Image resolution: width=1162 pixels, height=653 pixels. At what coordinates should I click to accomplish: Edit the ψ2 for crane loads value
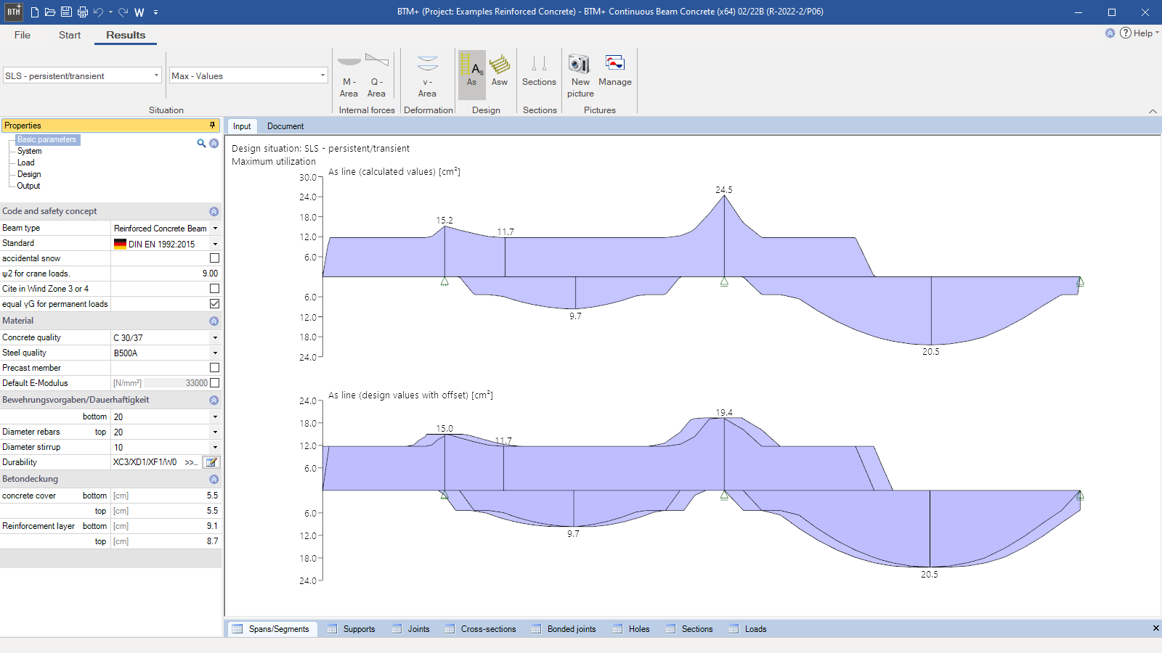click(166, 274)
